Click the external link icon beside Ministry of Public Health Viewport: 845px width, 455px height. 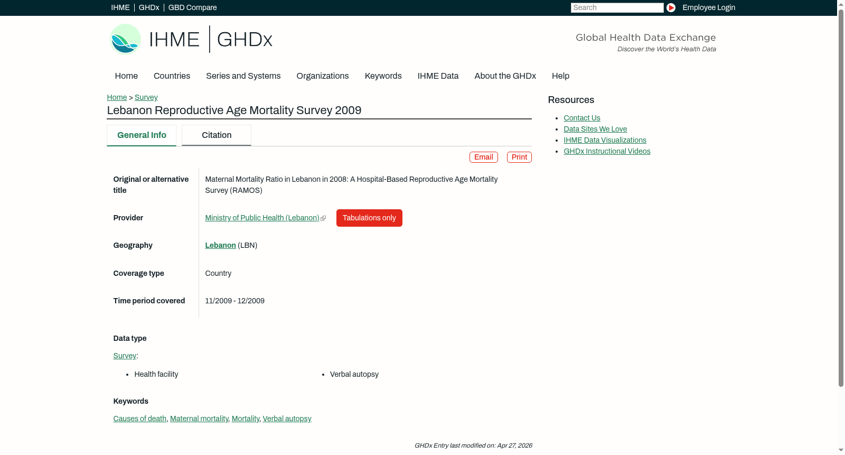tap(323, 218)
